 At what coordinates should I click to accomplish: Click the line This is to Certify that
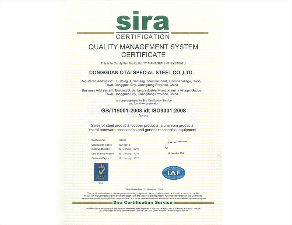[x=143, y=63]
